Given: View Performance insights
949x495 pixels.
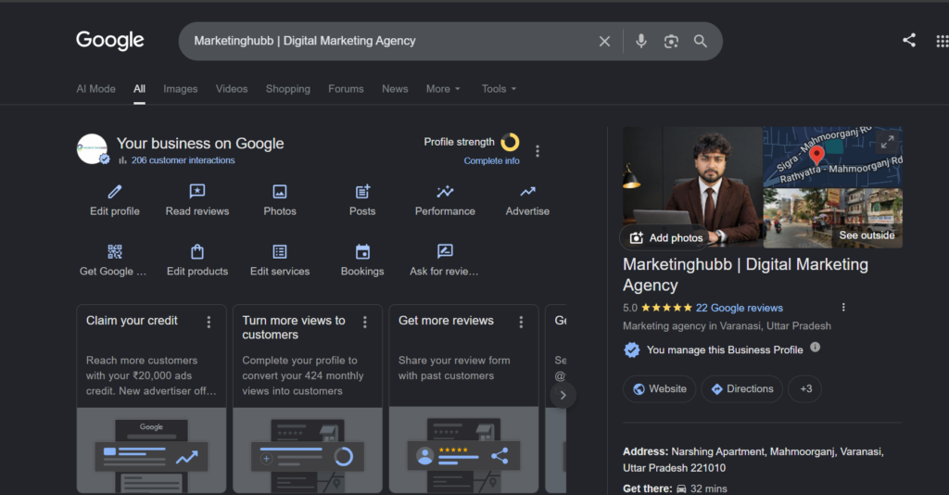Looking at the screenshot, I should point(445,200).
